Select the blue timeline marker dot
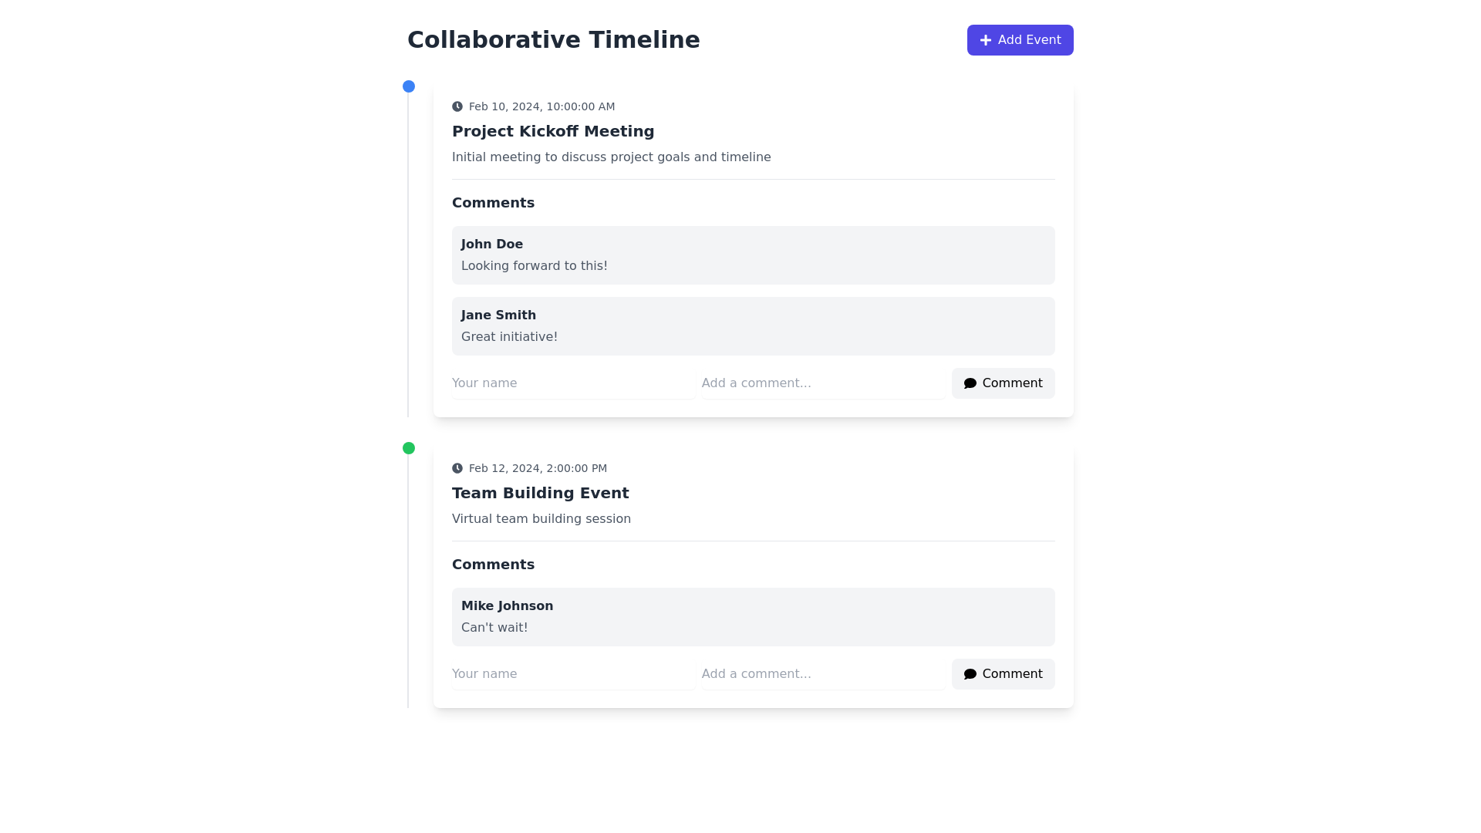The width and height of the screenshot is (1481, 833). coord(409,86)
